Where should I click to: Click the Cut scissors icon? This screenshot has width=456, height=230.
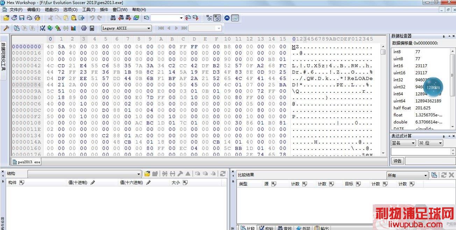coord(50,18)
